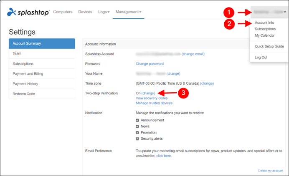Click the Two-Step Verification label
Image resolution: width=289 pixels, height=176 pixels.
tap(101, 93)
